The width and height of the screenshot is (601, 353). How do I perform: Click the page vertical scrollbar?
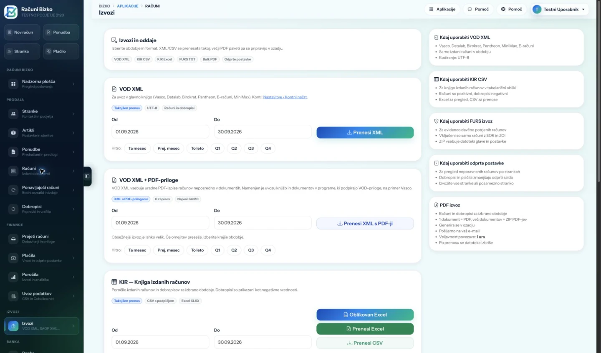(x=598, y=92)
